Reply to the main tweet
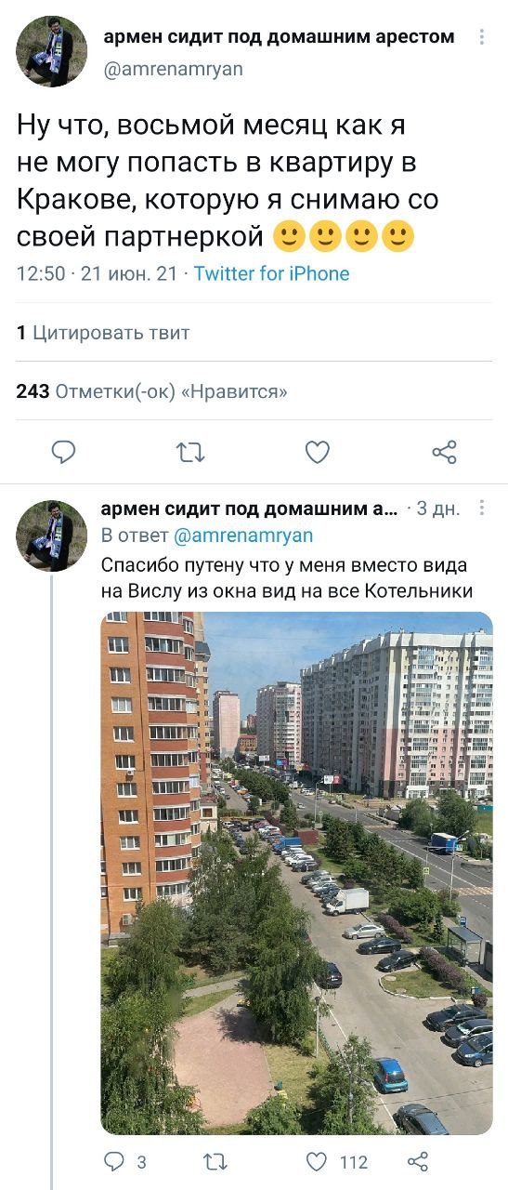This screenshot has width=508, height=1190. click(63, 453)
